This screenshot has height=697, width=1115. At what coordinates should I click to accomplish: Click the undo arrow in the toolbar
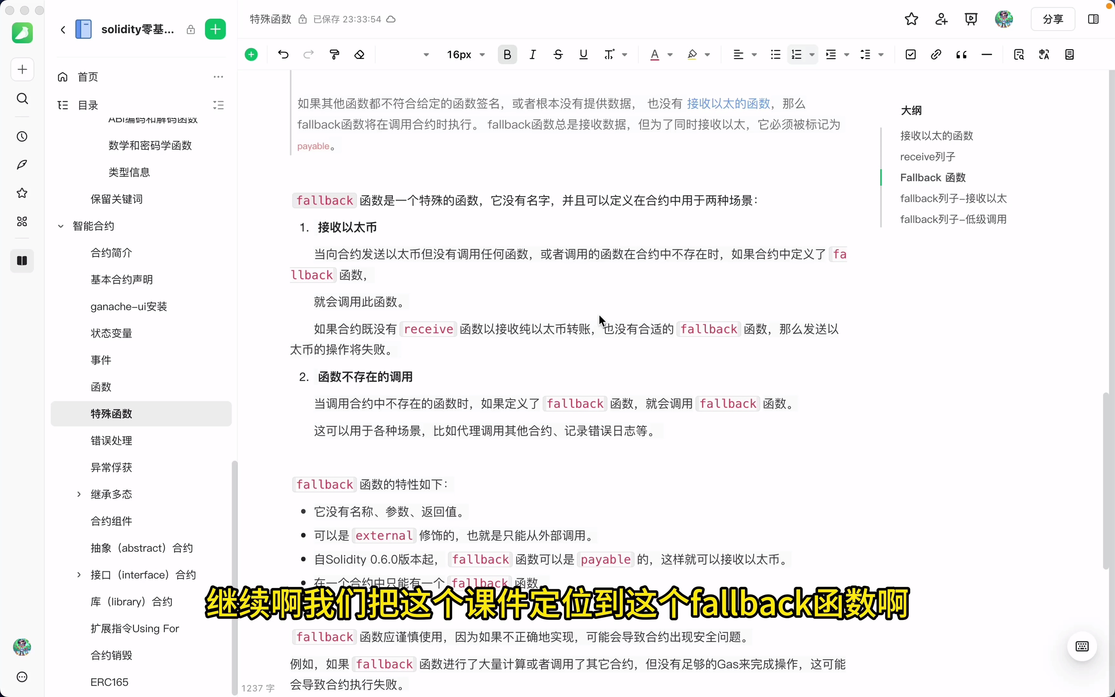(283, 55)
